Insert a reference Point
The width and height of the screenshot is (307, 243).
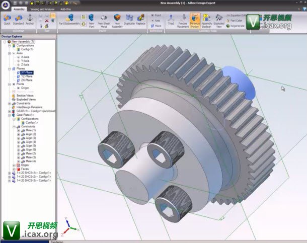156,15
